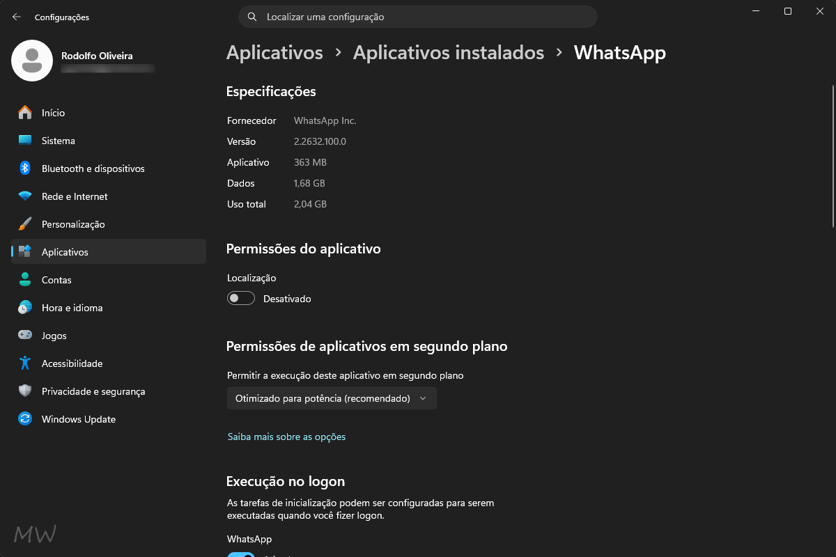Go to Bluetooth e dispositivos settings
This screenshot has width=836, height=557.
click(x=109, y=168)
